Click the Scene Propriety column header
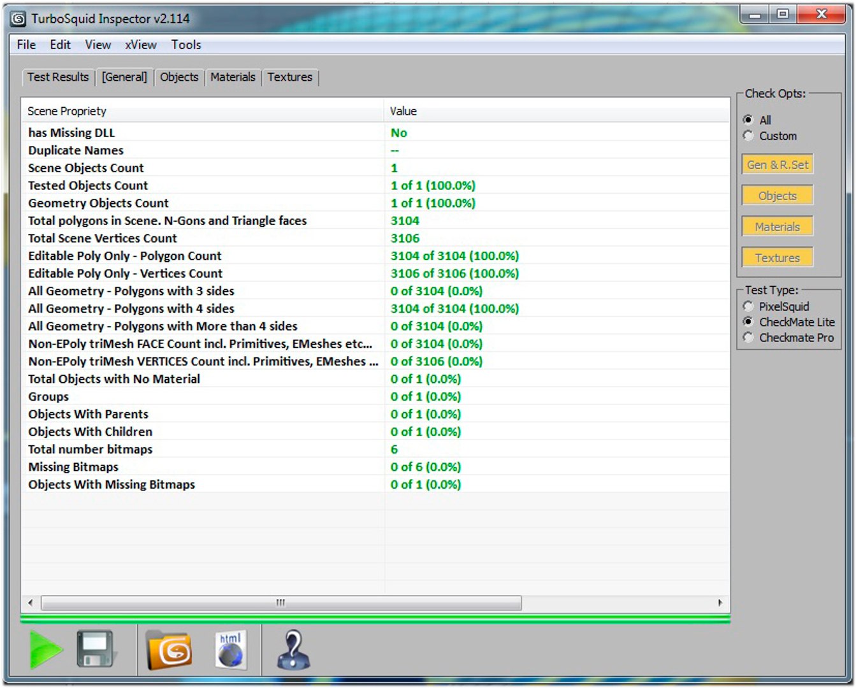This screenshot has height=688, width=856. (203, 111)
